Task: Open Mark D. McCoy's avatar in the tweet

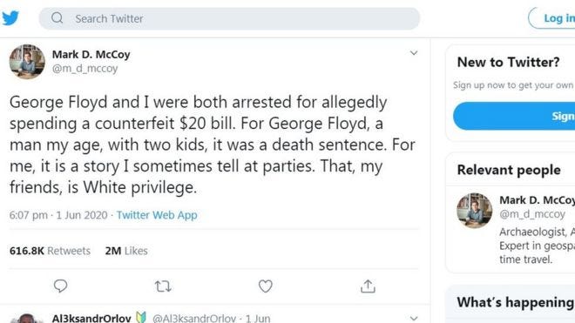Action: (x=27, y=62)
